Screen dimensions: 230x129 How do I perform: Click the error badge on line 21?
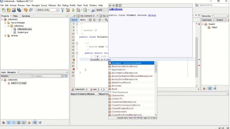(x=74, y=69)
